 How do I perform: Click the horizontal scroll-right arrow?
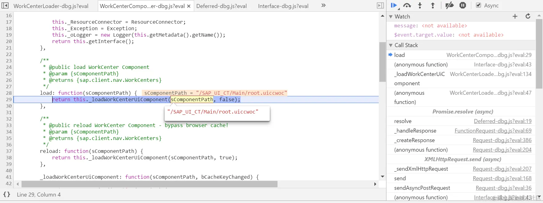point(375,184)
